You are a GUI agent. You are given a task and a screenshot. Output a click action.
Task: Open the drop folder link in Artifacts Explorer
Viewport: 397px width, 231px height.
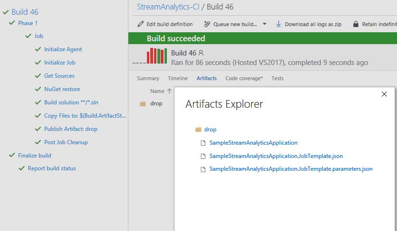[x=210, y=129]
